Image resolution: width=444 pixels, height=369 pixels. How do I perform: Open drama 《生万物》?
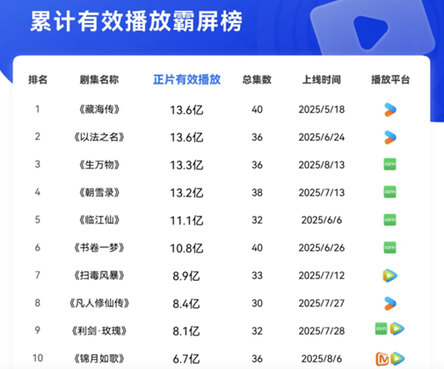click(99, 165)
